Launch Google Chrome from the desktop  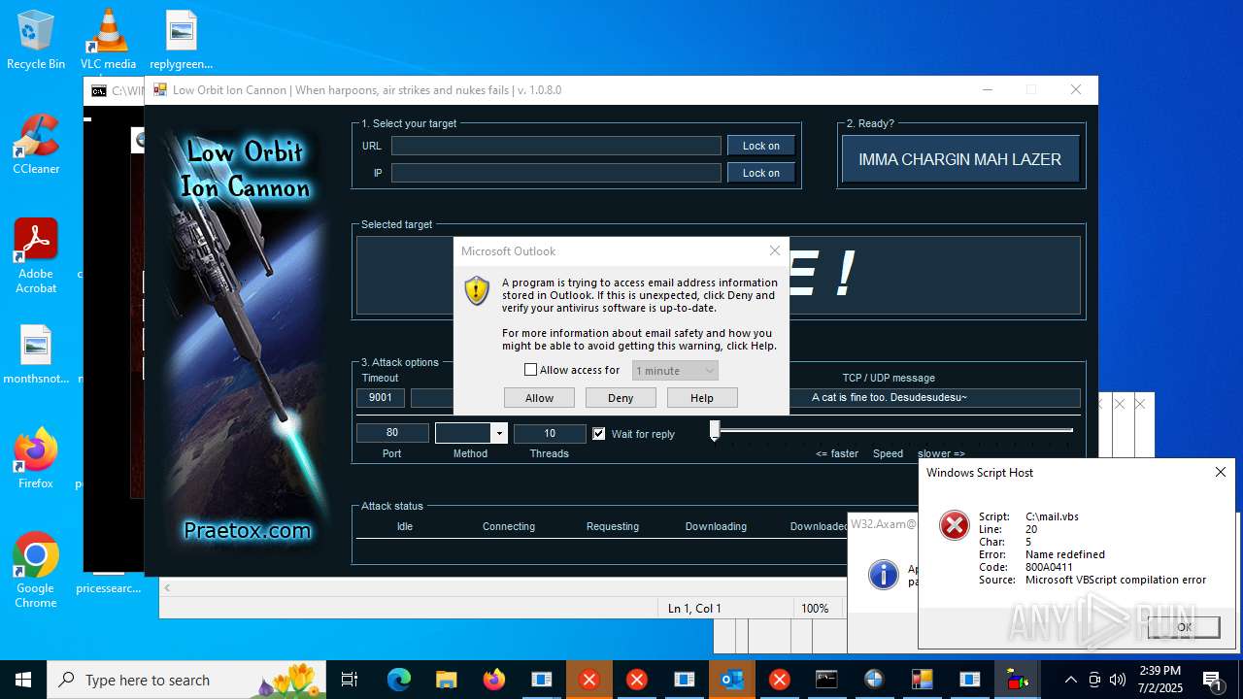pyautogui.click(x=36, y=570)
